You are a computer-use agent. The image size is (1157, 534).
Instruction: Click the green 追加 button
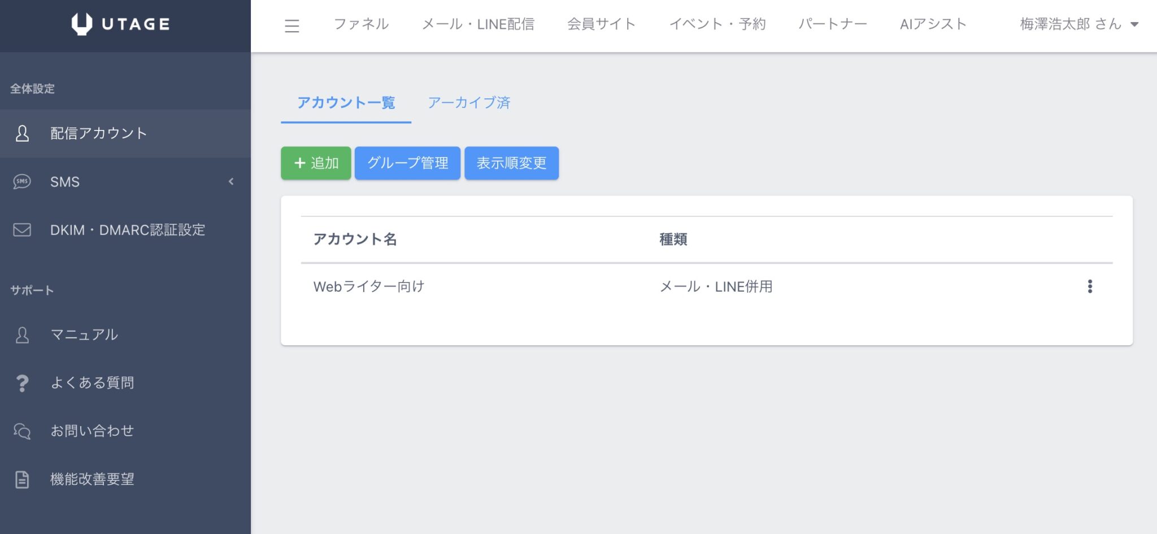(x=315, y=163)
